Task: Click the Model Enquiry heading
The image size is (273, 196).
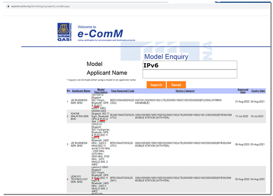Action: tap(166, 57)
